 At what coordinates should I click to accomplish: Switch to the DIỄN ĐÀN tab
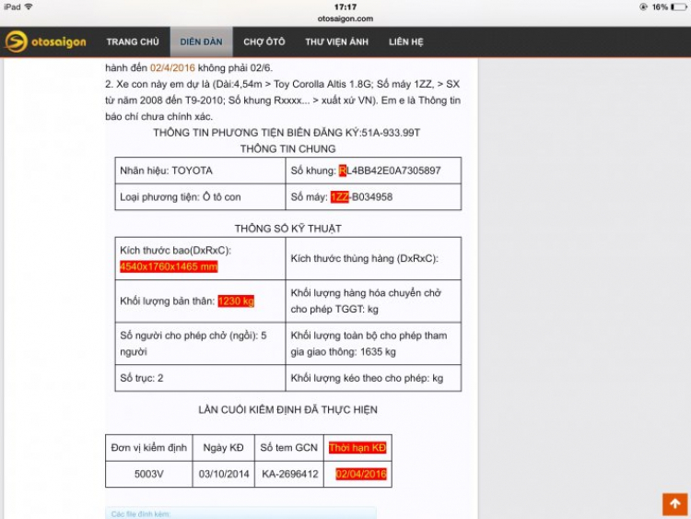click(202, 41)
